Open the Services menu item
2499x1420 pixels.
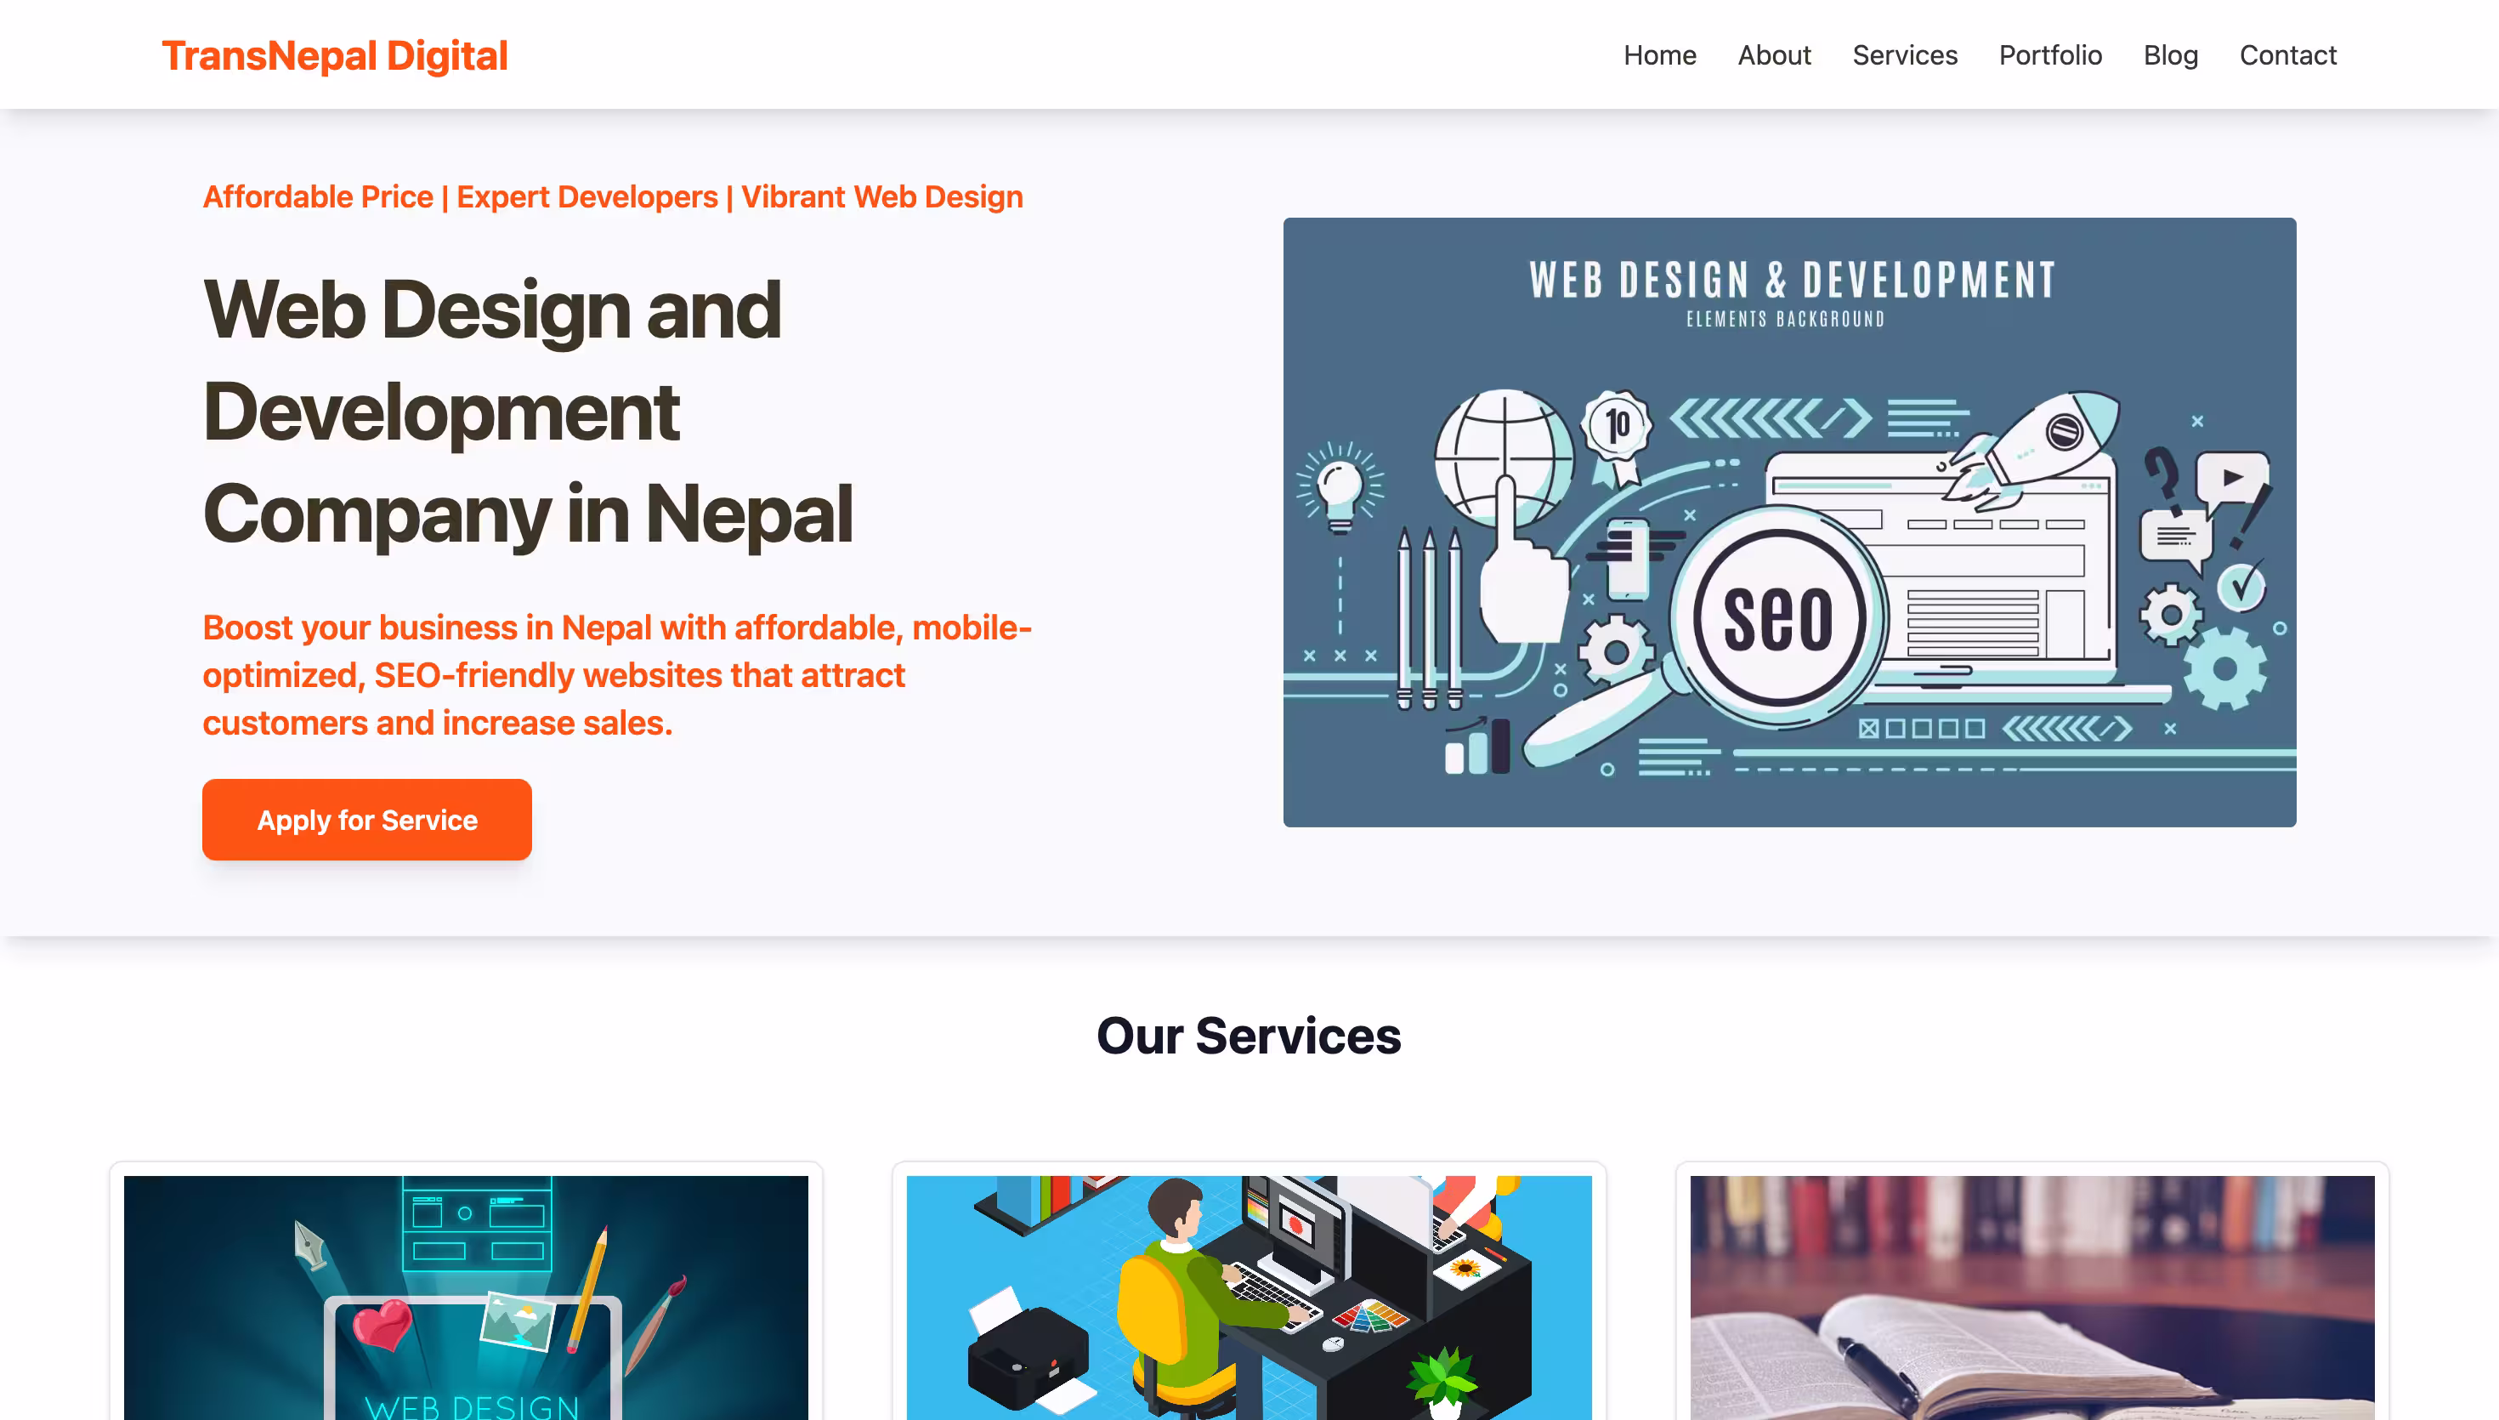click(1905, 55)
